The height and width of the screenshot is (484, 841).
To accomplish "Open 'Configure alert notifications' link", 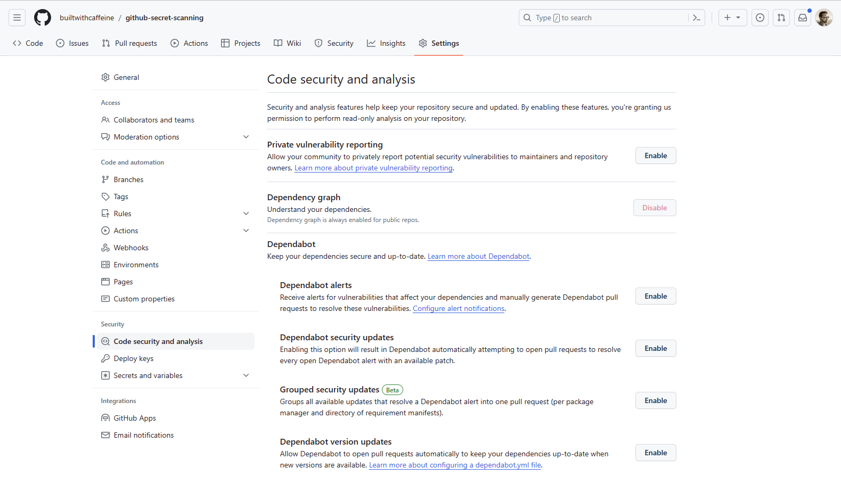I will click(x=459, y=308).
